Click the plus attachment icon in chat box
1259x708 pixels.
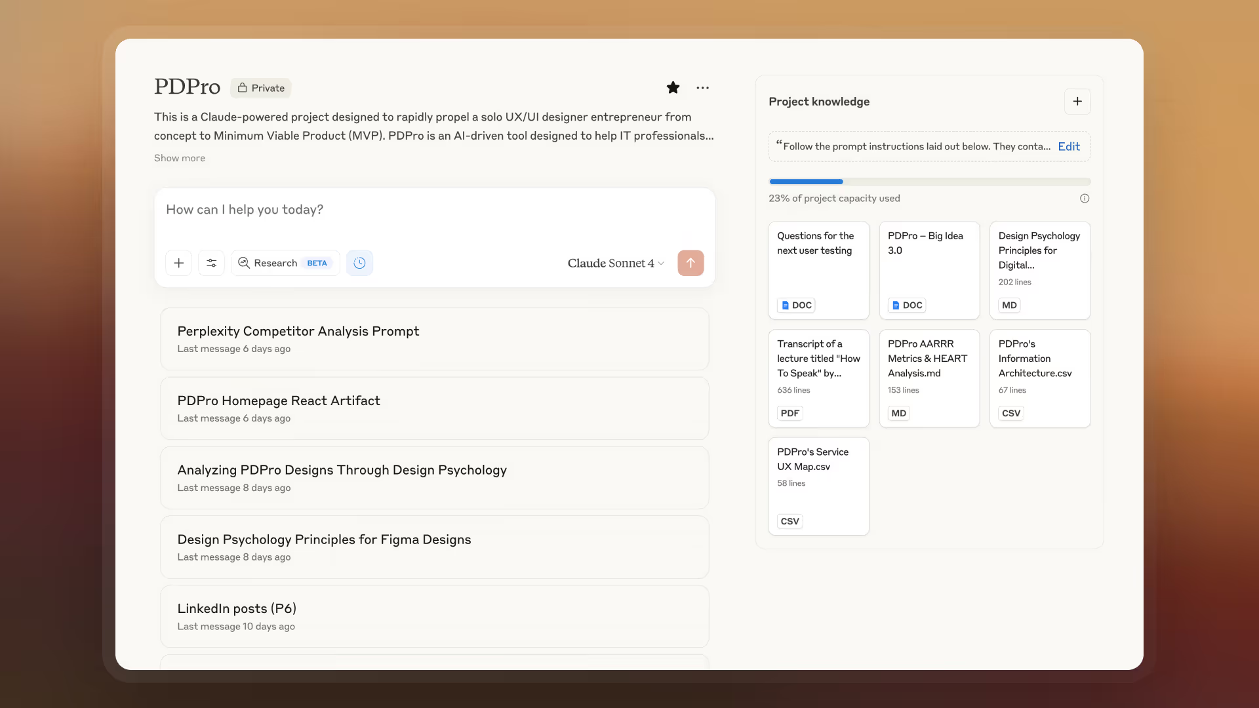pos(178,263)
